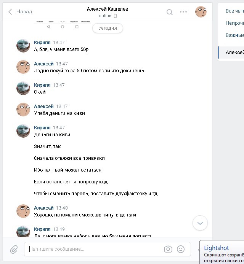
Task: Click the сегодня date pill
Action: coord(108,28)
